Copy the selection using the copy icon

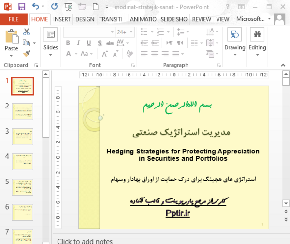tap(26, 43)
